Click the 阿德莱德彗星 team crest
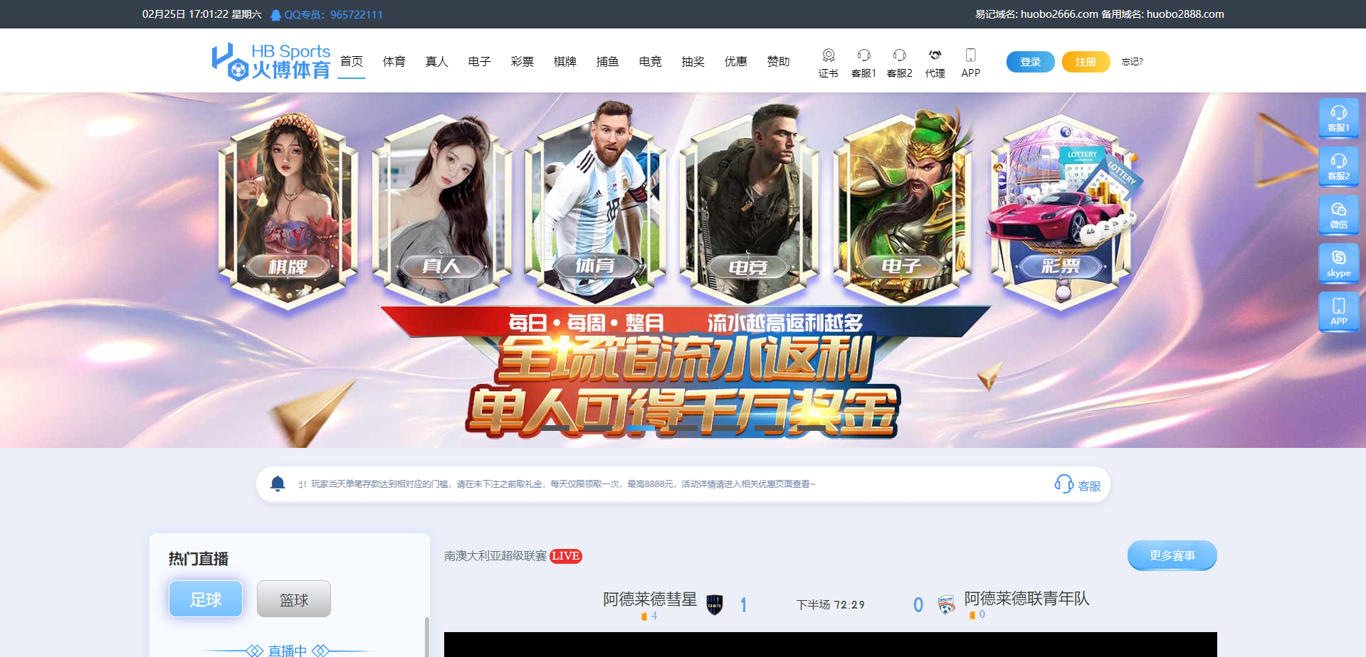The height and width of the screenshot is (657, 1366). (714, 604)
